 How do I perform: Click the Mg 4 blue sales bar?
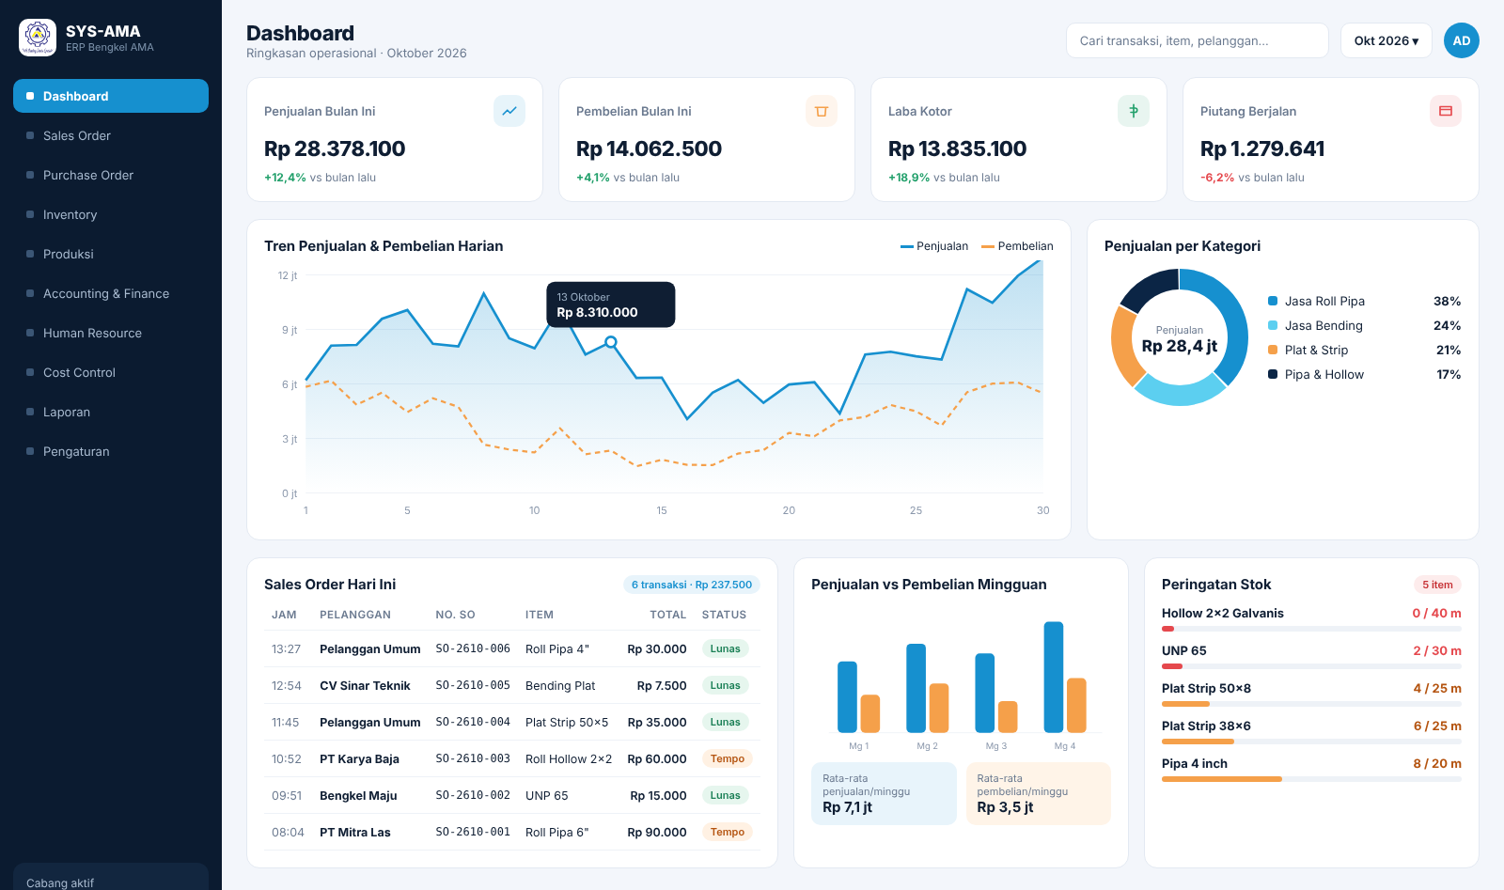point(1054,677)
